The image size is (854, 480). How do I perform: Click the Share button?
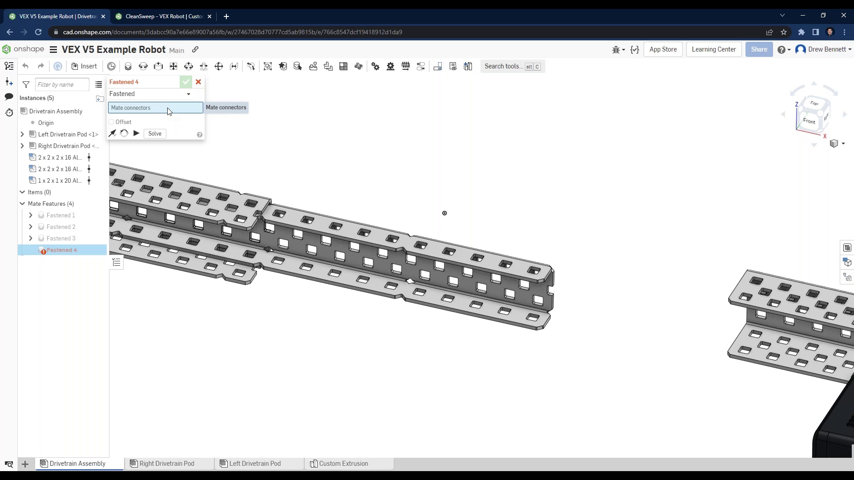pyautogui.click(x=759, y=49)
